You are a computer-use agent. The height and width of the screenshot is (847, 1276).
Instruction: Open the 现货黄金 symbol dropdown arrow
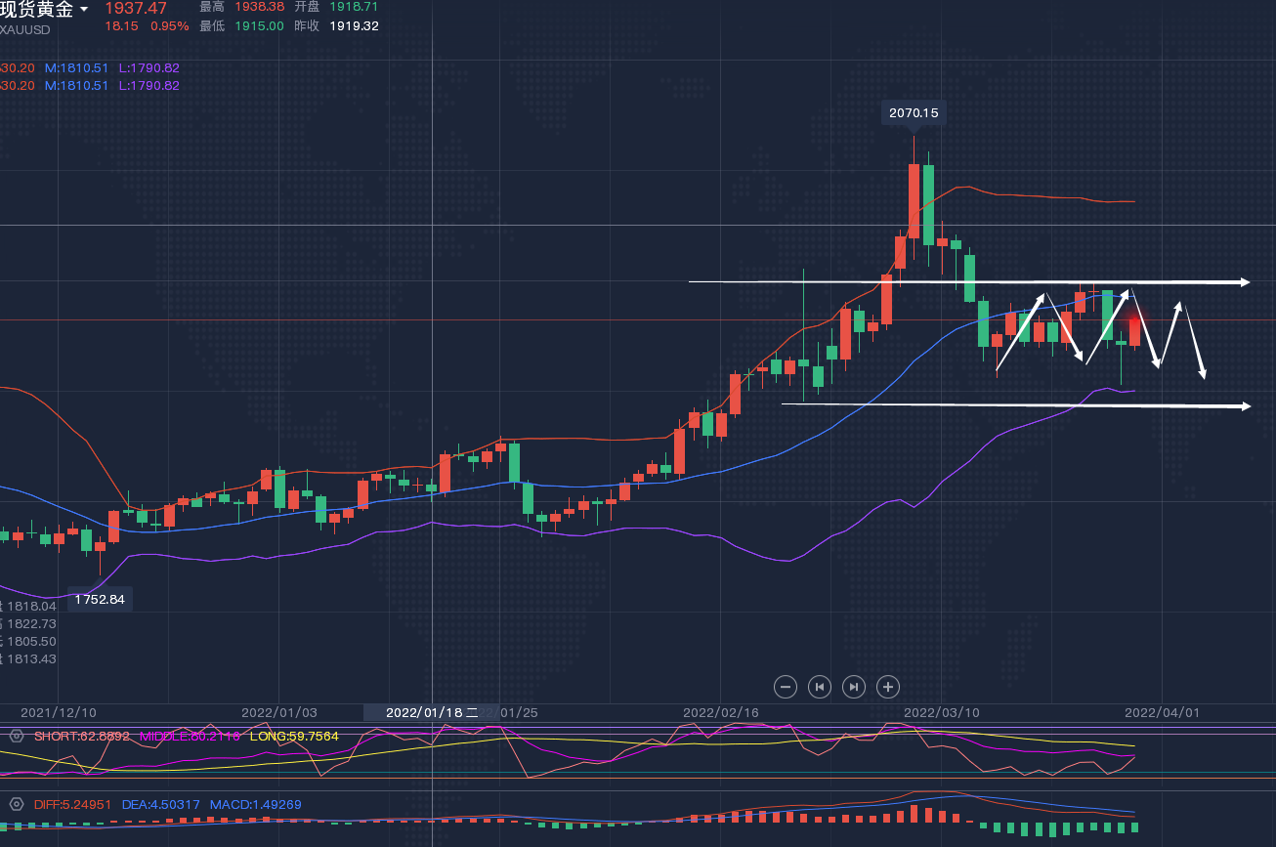tap(84, 9)
